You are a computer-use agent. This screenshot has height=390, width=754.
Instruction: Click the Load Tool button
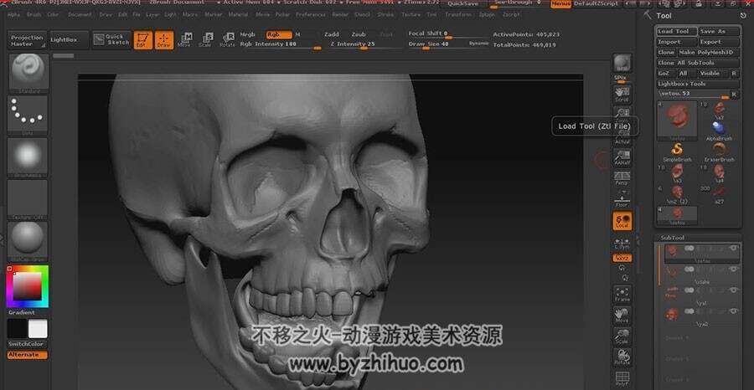(677, 31)
